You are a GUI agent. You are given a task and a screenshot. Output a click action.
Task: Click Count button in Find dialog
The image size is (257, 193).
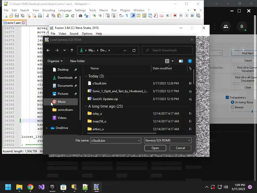244,61
